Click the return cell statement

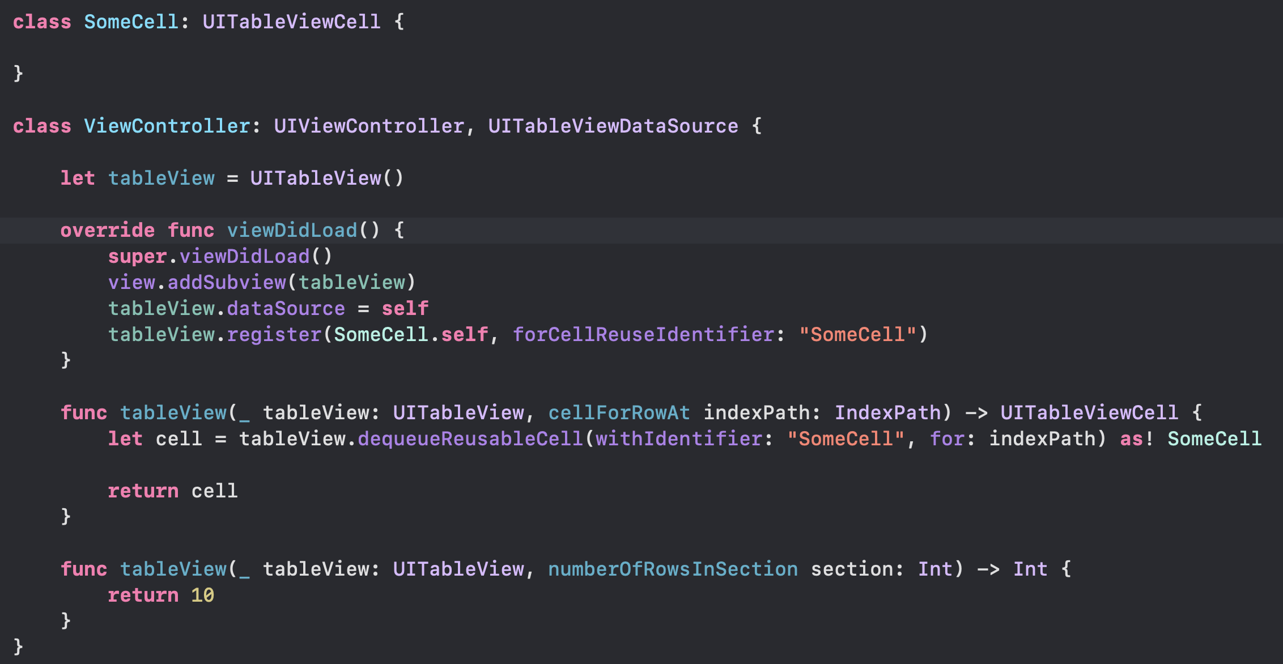point(172,491)
